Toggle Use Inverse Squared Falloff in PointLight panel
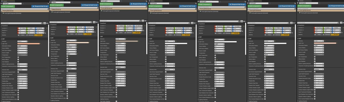 (18, 72)
